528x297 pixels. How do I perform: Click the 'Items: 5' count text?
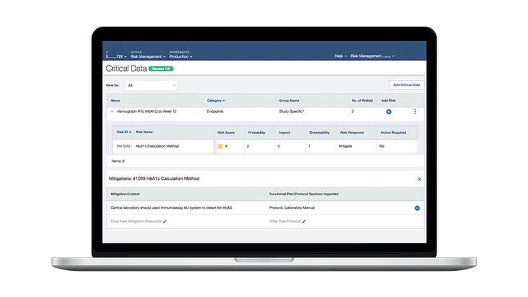tap(118, 161)
